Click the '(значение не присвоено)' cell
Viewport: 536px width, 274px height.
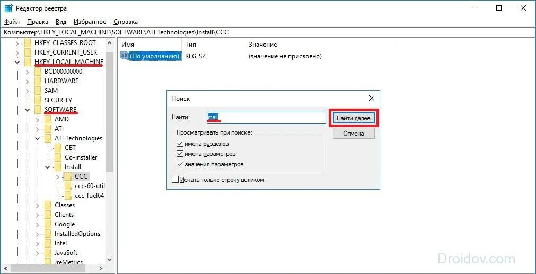285,56
